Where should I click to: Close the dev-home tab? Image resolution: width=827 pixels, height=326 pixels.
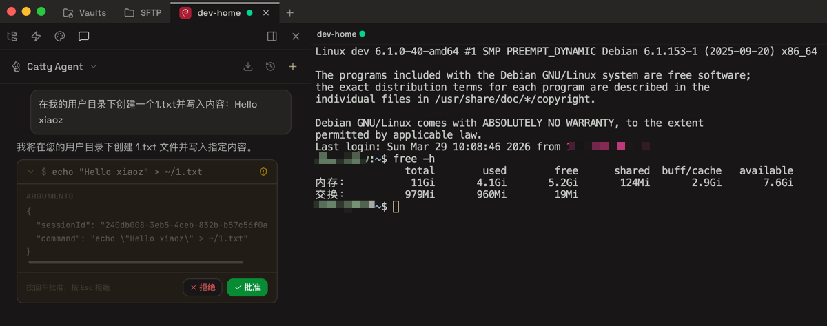coord(266,12)
